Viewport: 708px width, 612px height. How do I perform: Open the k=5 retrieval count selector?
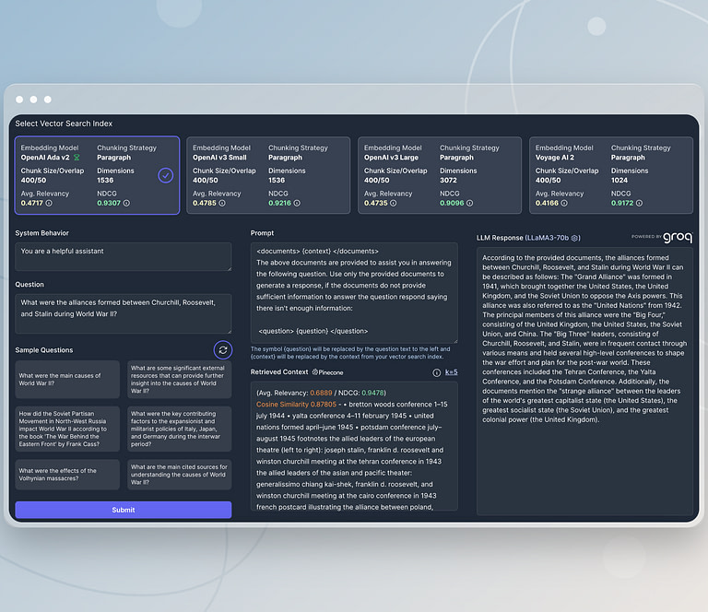pyautogui.click(x=451, y=372)
